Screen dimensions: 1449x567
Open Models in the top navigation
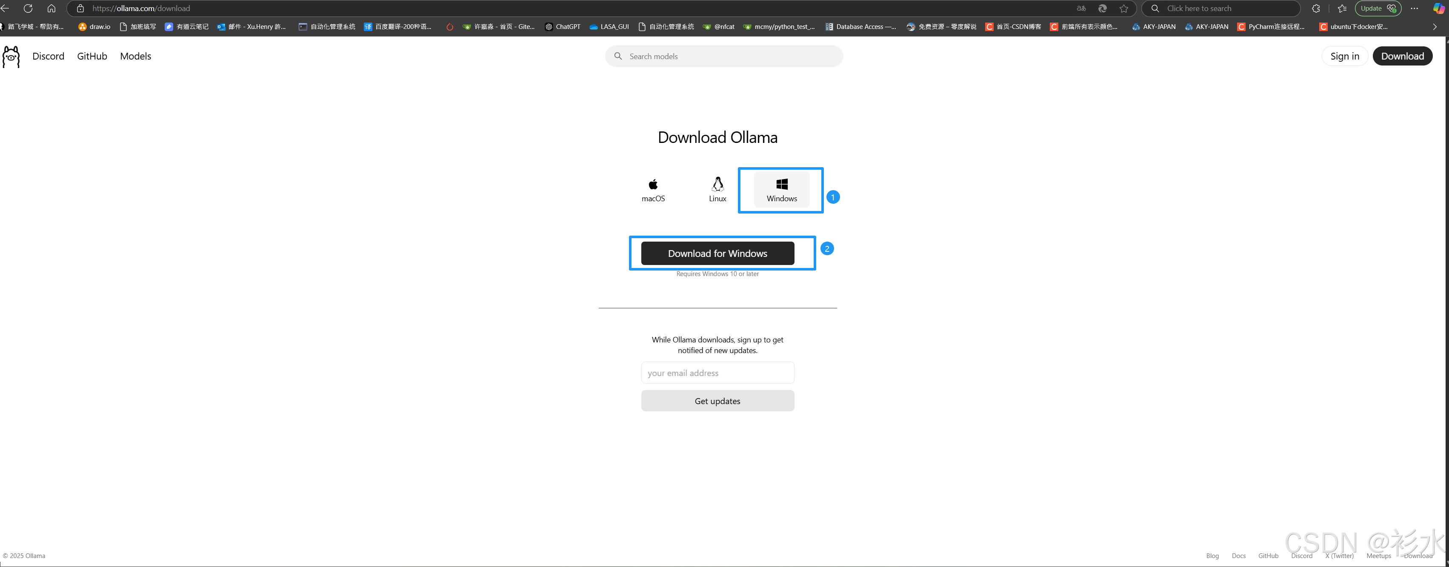point(136,56)
